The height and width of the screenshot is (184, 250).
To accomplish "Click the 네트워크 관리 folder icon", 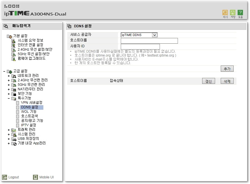I will [x=14, y=76].
